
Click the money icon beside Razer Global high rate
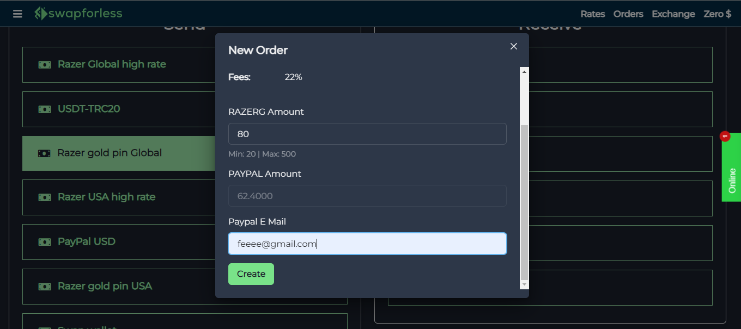[45, 65]
